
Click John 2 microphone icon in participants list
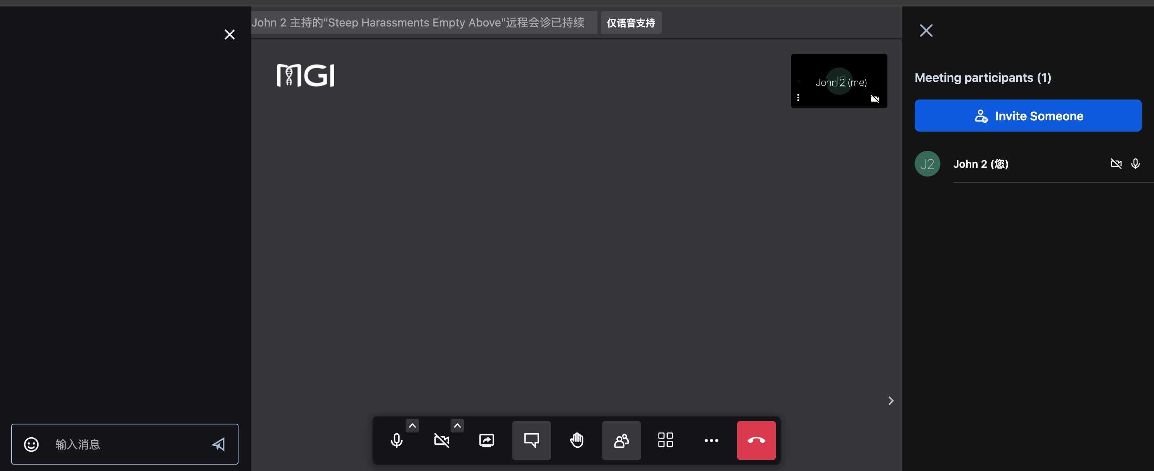(x=1135, y=164)
